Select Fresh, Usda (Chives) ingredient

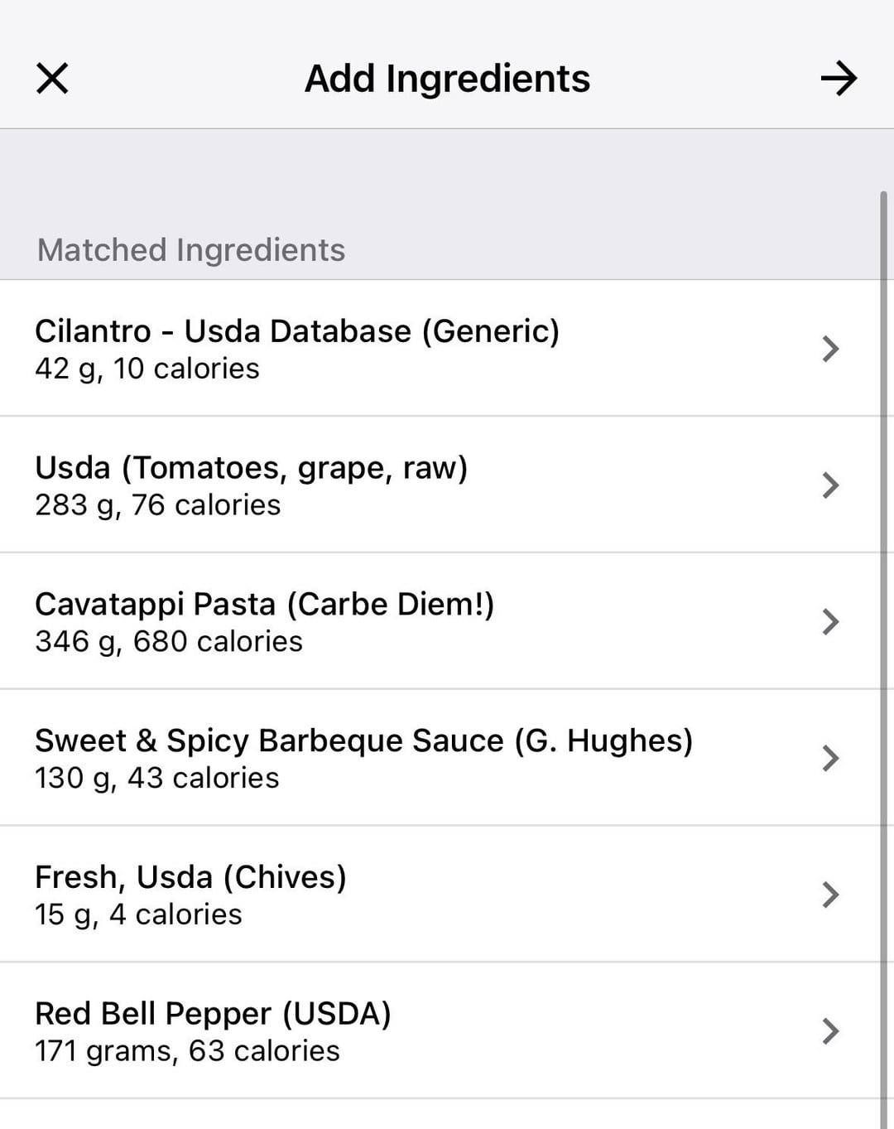(190, 877)
